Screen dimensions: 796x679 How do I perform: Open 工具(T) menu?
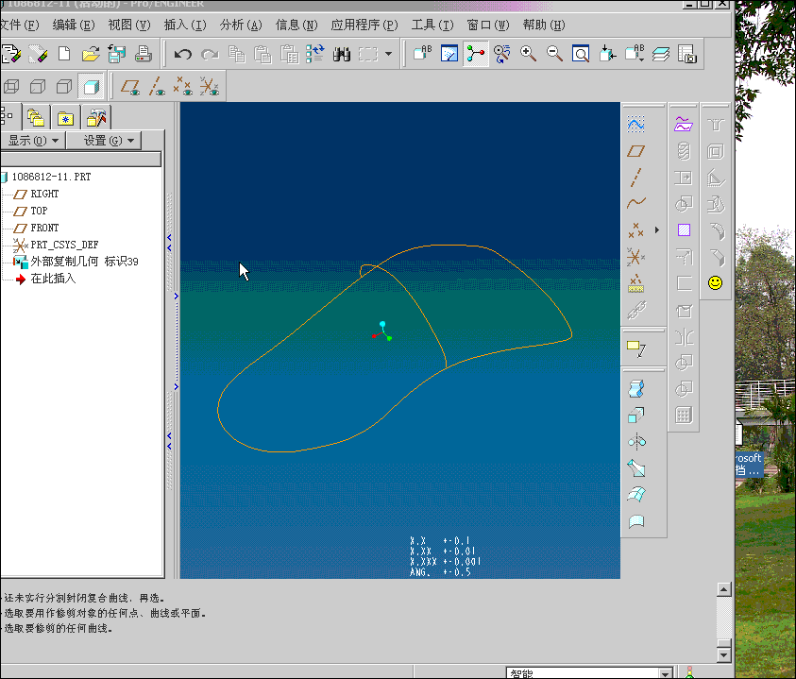(x=432, y=25)
